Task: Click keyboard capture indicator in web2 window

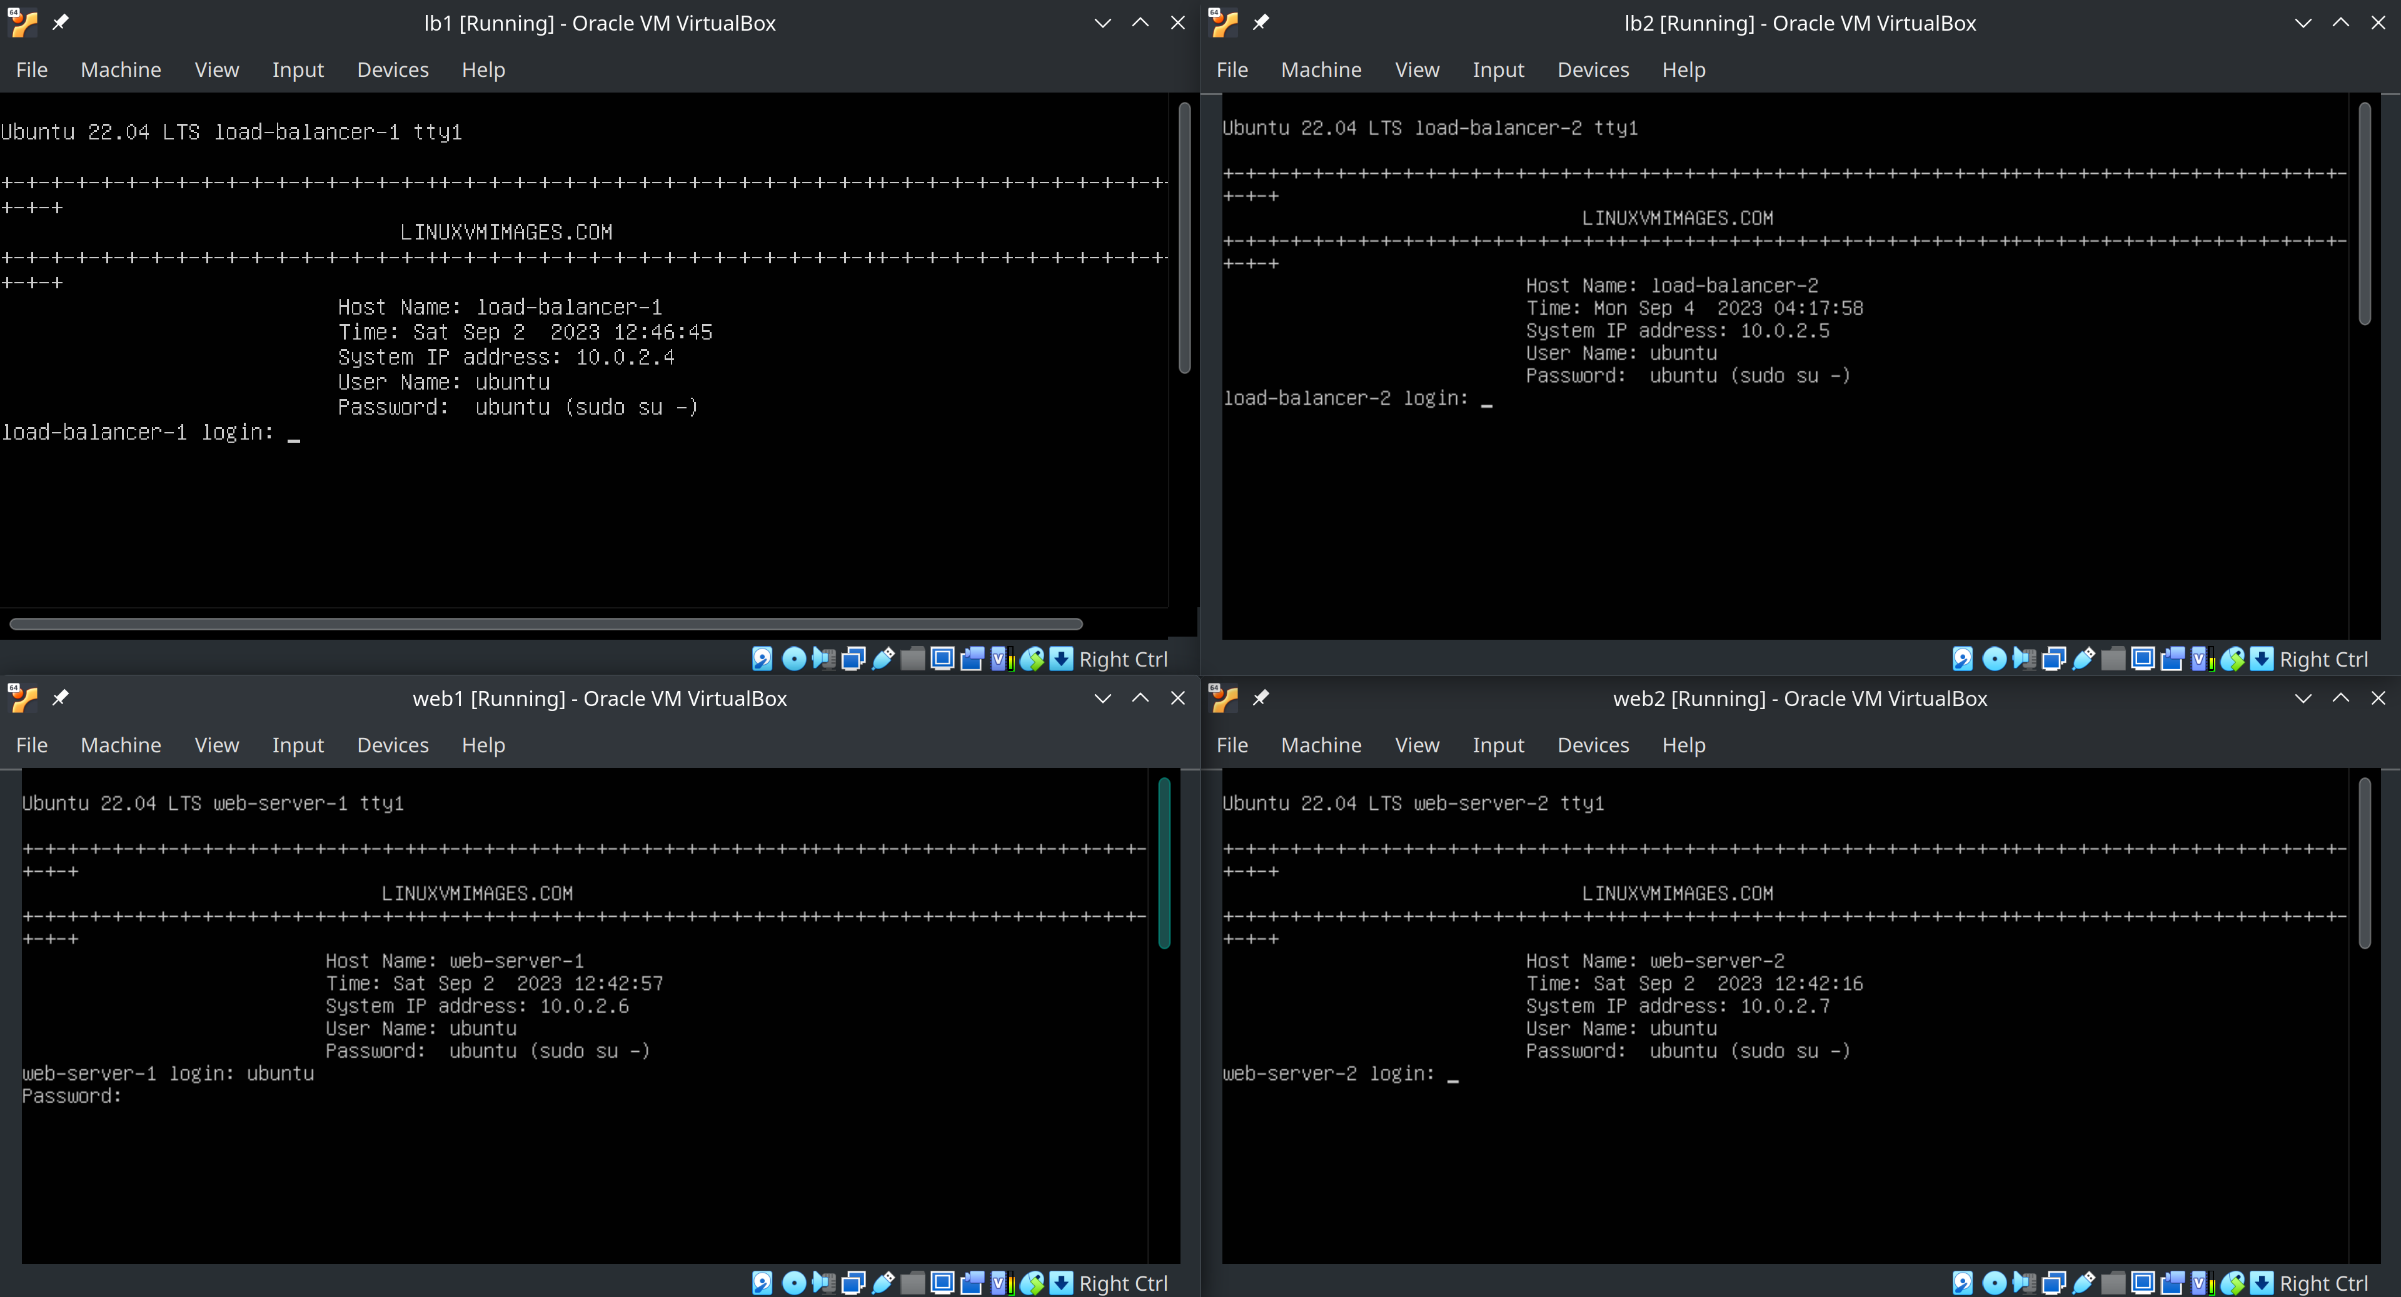Action: 2262,1283
